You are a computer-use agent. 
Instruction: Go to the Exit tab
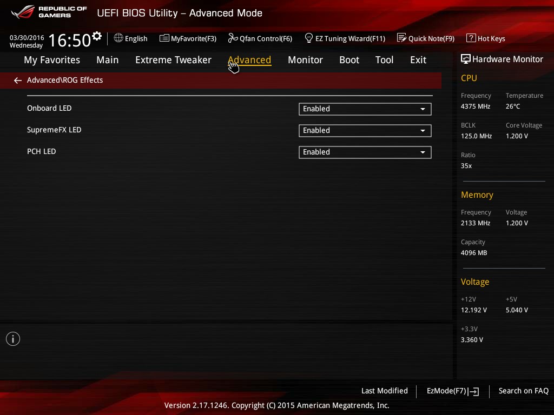pos(418,60)
